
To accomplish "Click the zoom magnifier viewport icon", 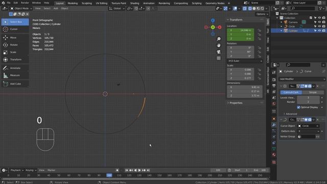I will (219, 39).
